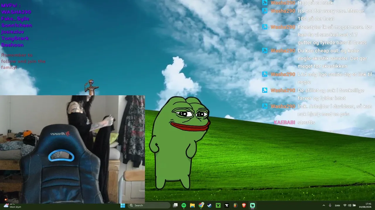Click Fake_Sylle in the MVPs list

[x=15, y=19]
